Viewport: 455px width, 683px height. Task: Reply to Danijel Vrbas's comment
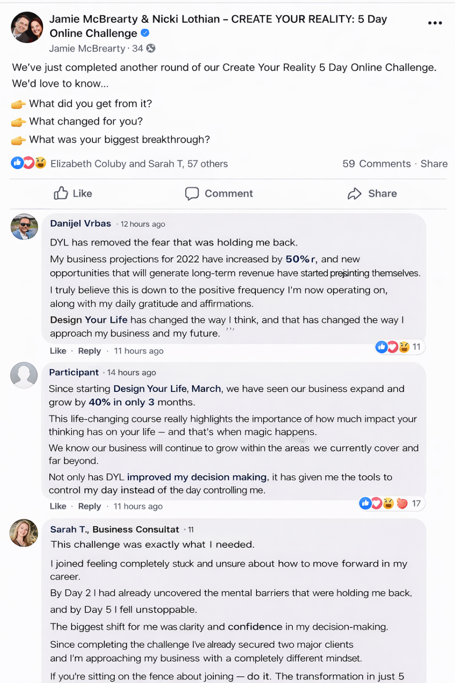pyautogui.click(x=89, y=351)
